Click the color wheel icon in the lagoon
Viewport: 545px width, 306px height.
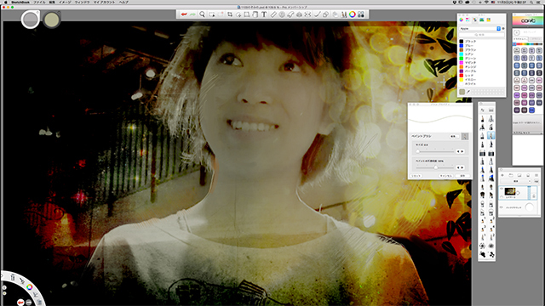(30, 287)
